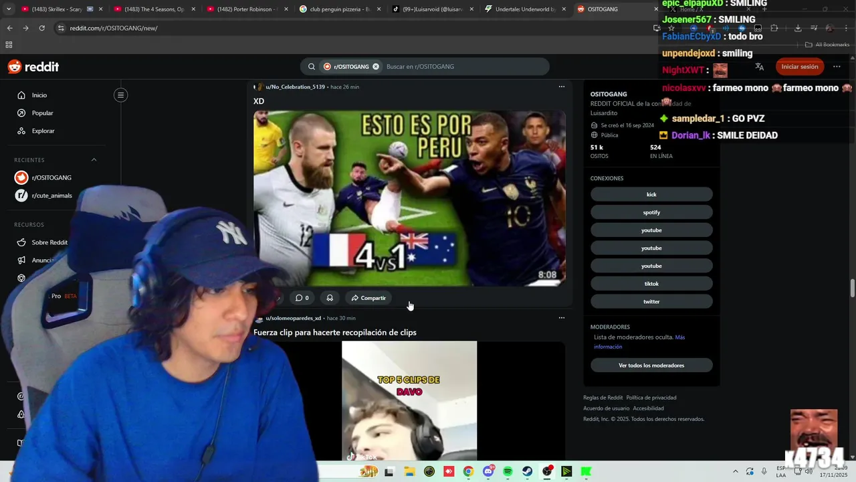Image resolution: width=856 pixels, height=482 pixels.
Task: Open OBS Studio from the taskbar
Action: (x=547, y=472)
